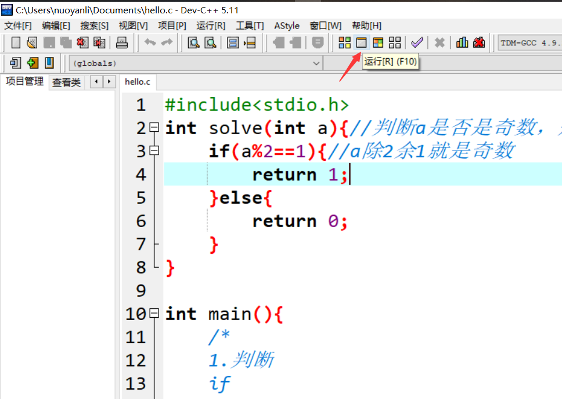Click the green plus icon in second toolbar
The width and height of the screenshot is (562, 399).
(x=33, y=63)
